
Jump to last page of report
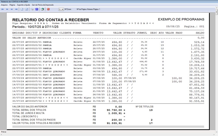tap(16, 9)
